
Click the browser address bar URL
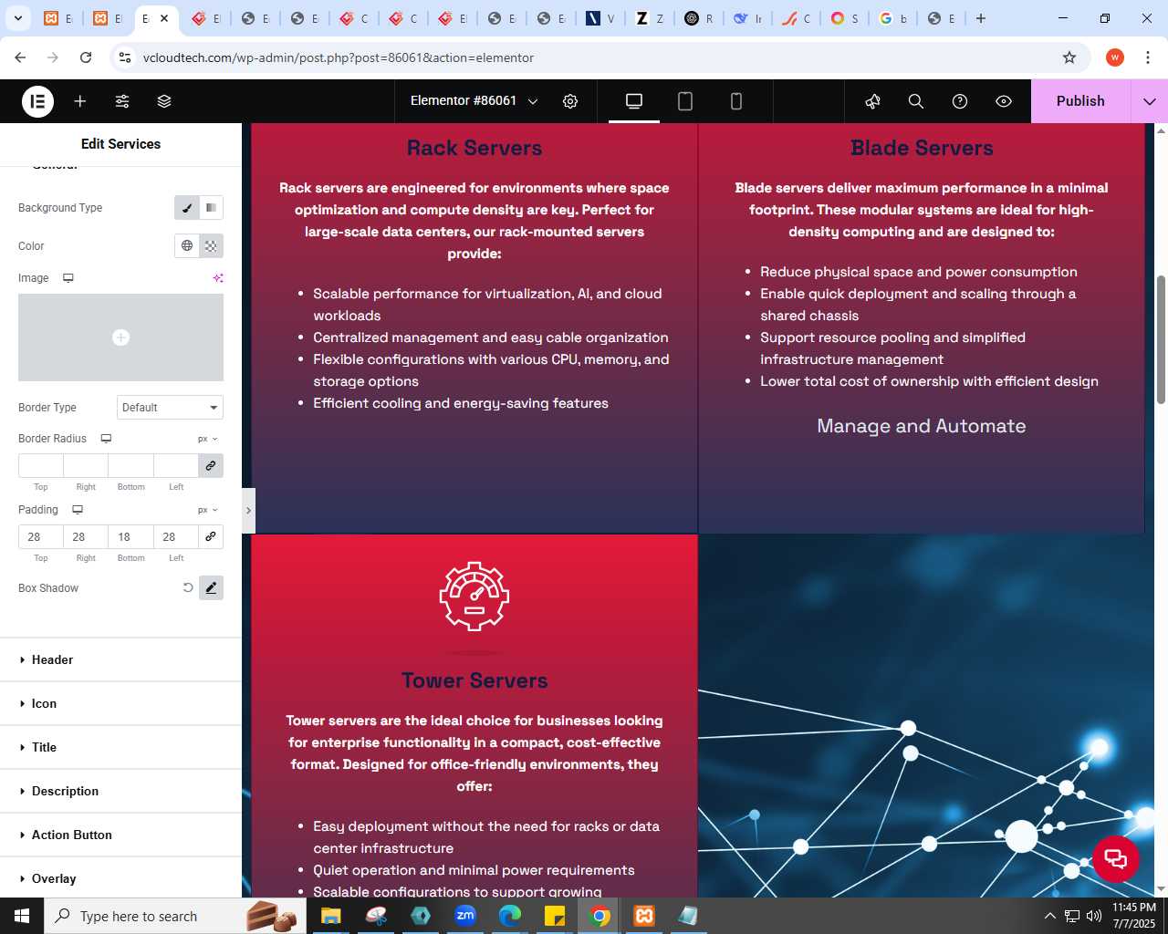pos(339,57)
